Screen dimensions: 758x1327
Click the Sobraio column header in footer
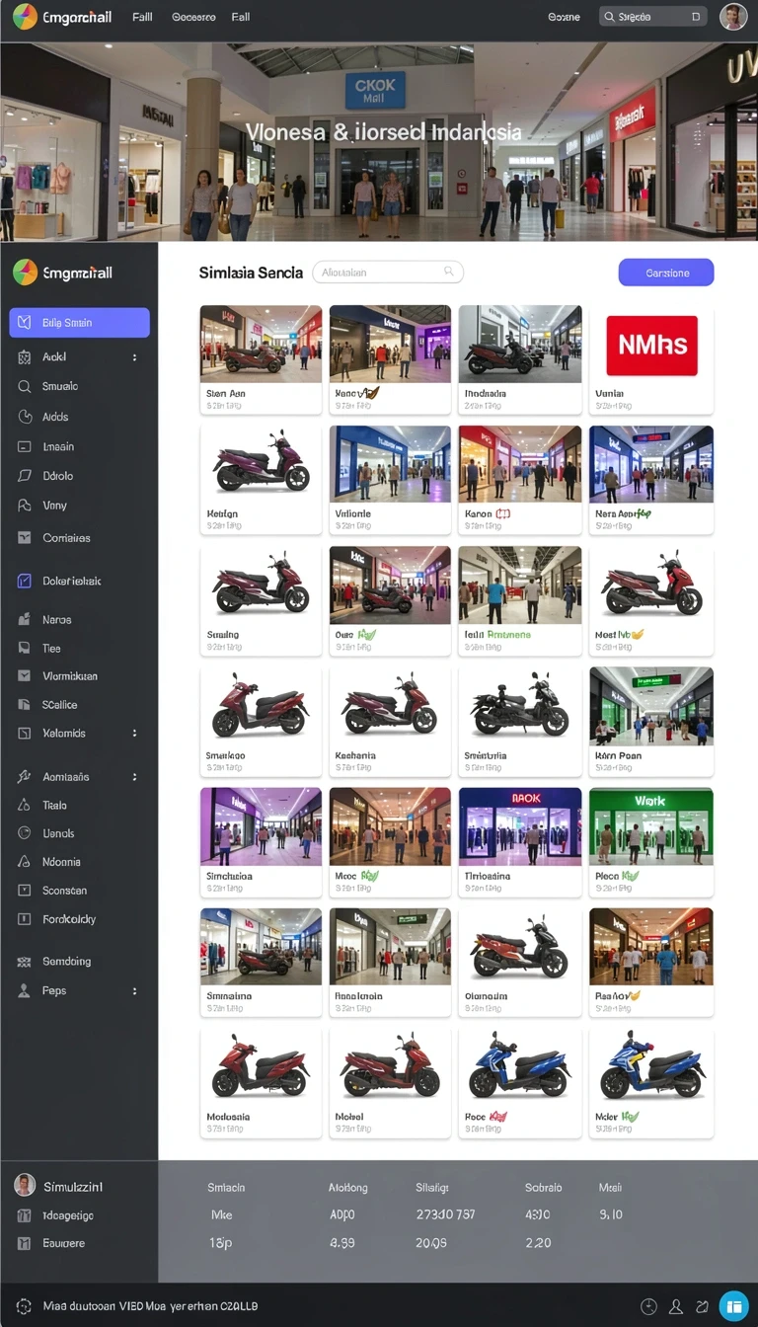coord(544,1188)
